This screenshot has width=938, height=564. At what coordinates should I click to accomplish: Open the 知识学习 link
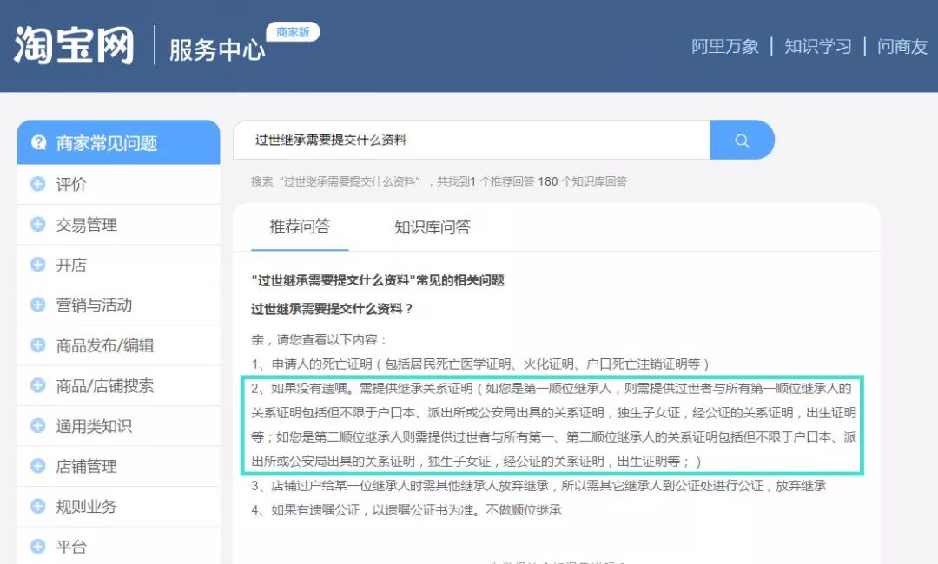coord(818,47)
